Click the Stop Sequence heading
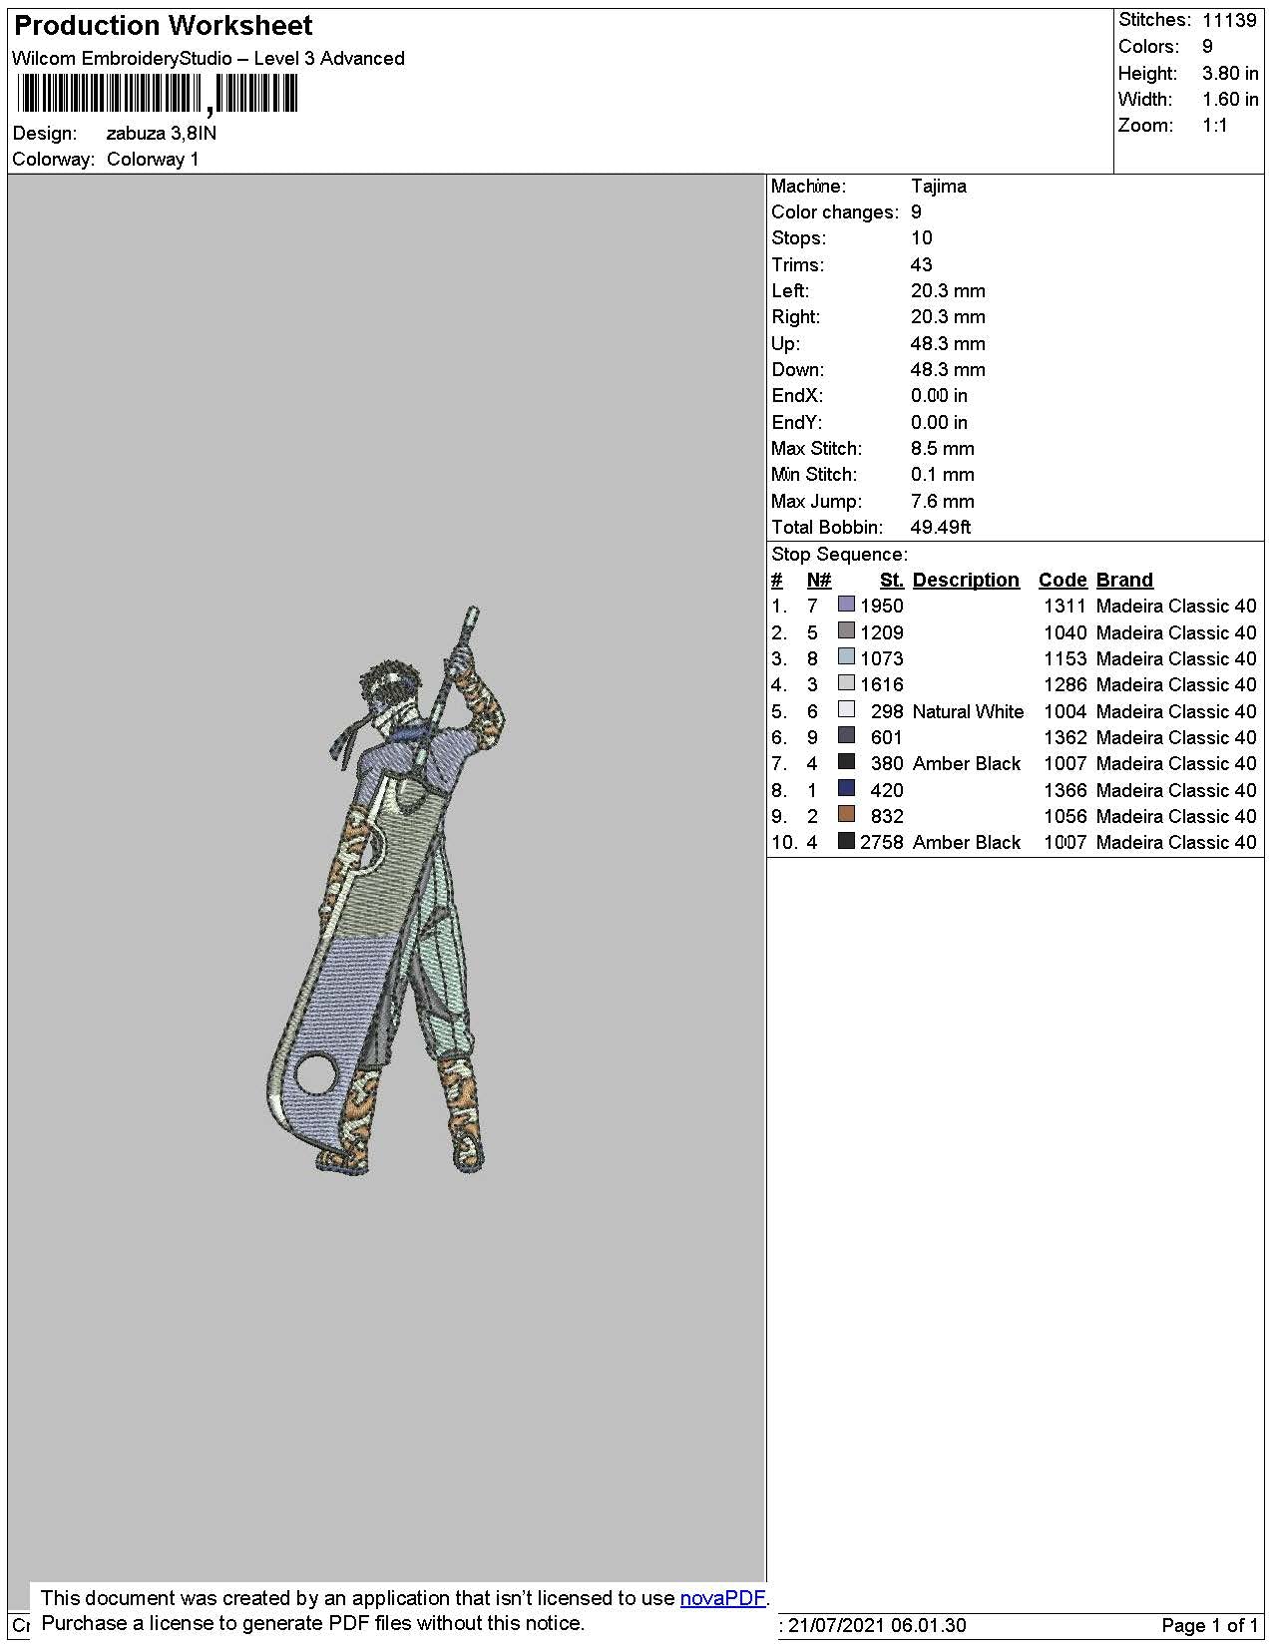 coord(839,555)
